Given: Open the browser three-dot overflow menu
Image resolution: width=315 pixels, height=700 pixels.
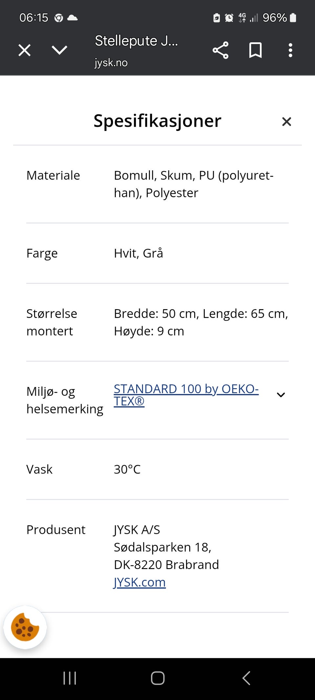Looking at the screenshot, I should pyautogui.click(x=290, y=50).
